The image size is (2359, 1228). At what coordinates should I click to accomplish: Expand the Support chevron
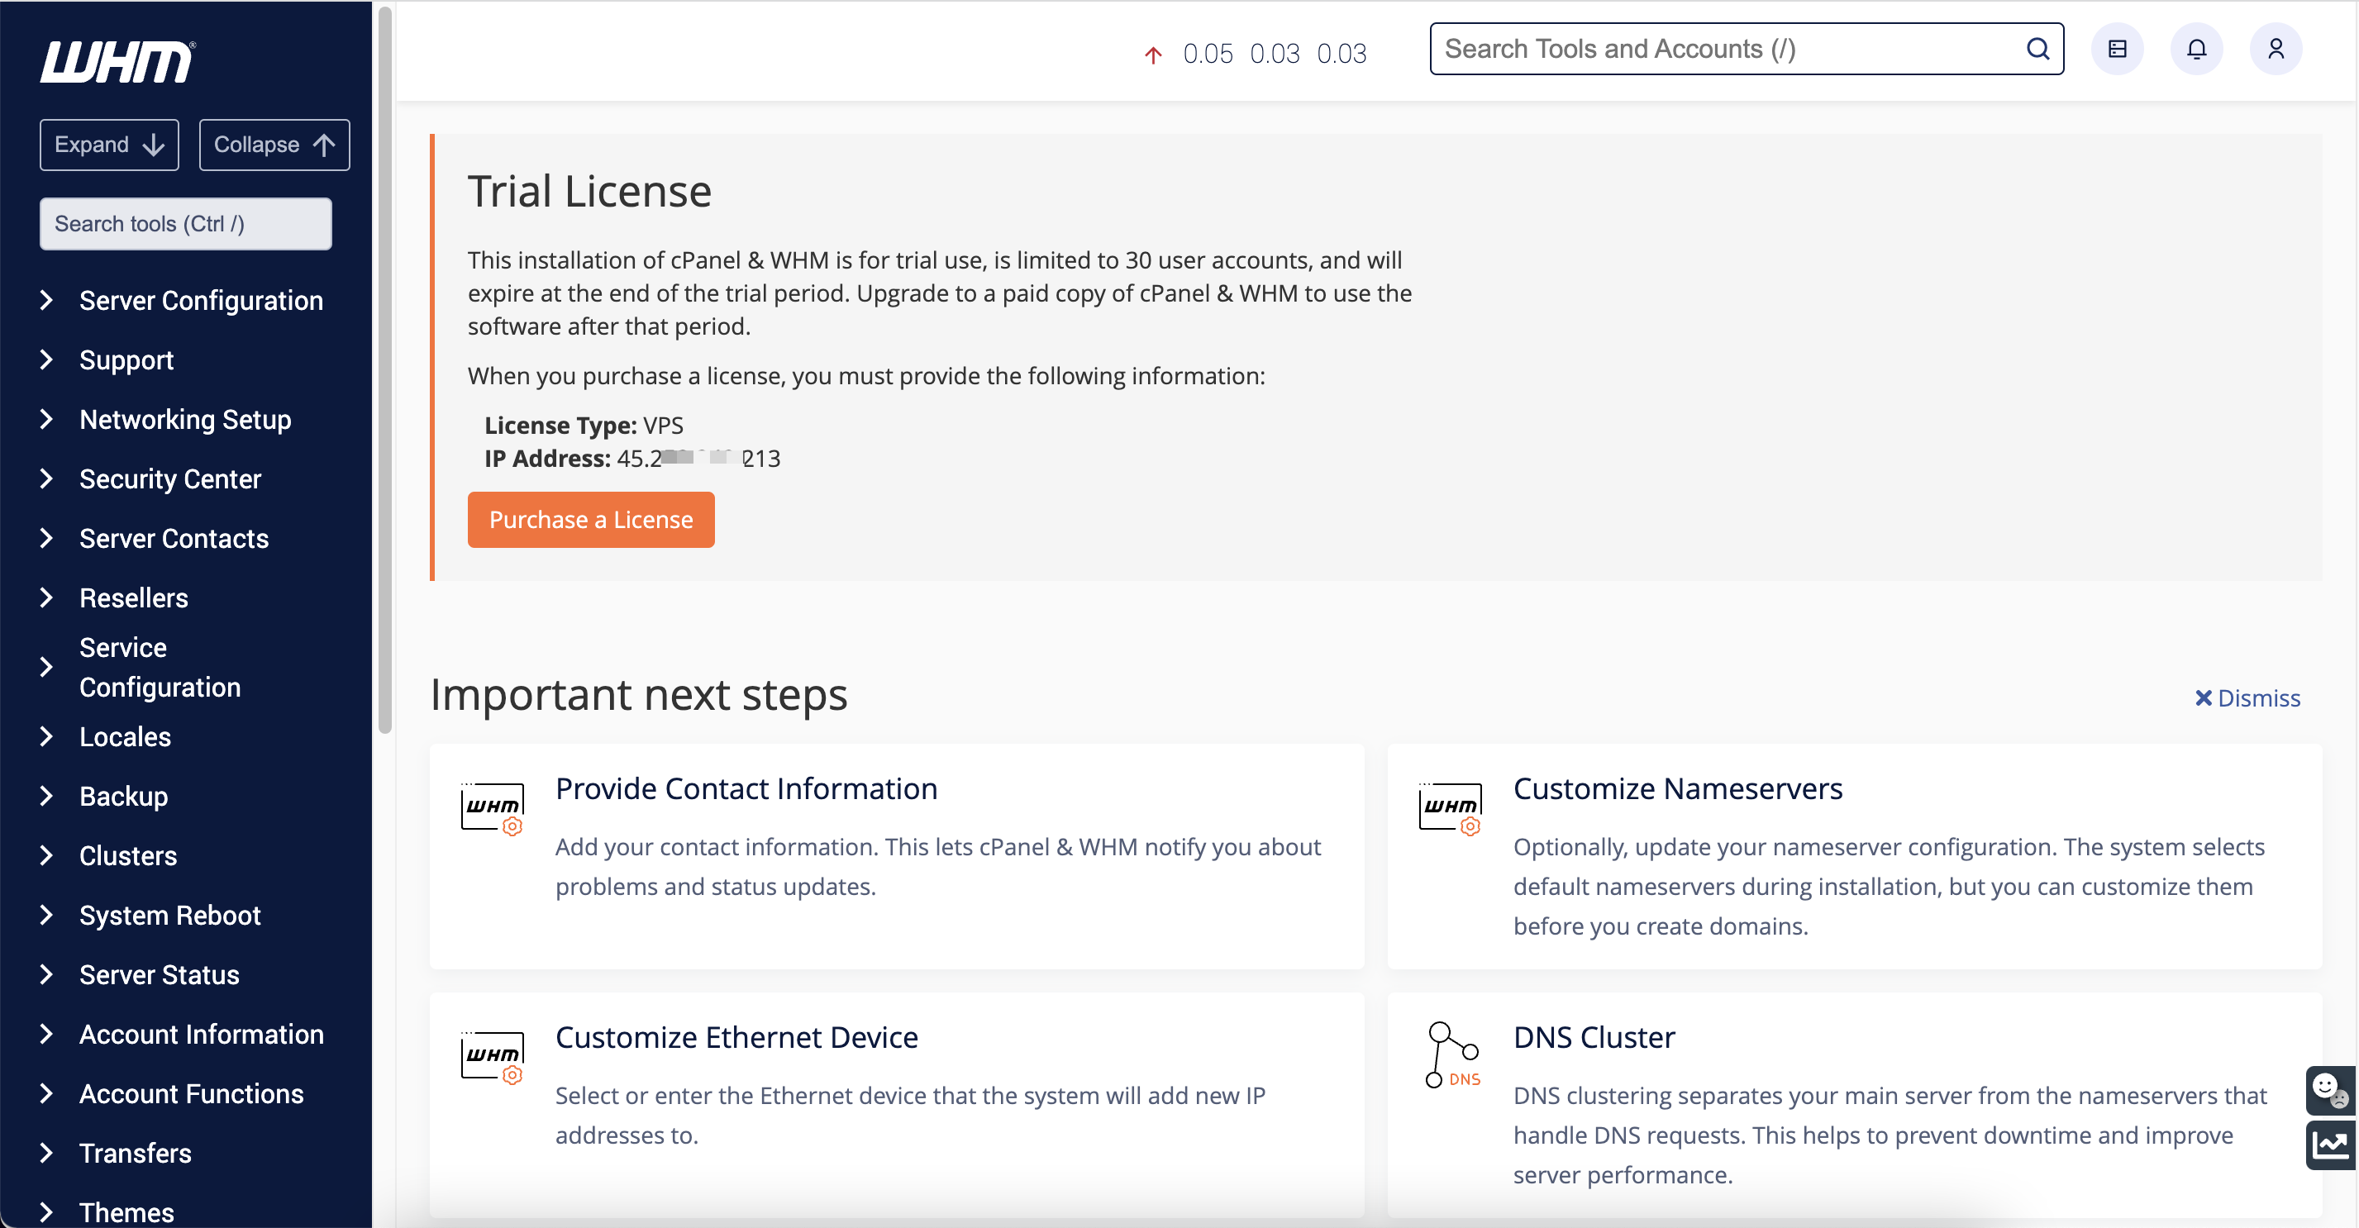(x=45, y=359)
